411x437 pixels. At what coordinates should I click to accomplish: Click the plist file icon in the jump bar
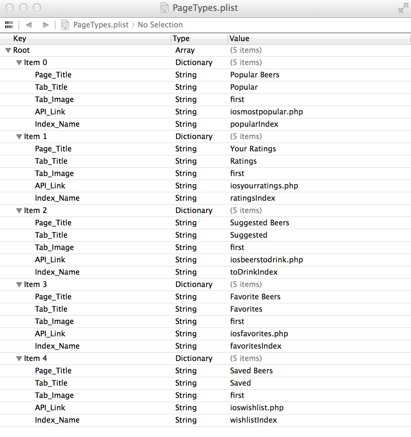(x=65, y=25)
